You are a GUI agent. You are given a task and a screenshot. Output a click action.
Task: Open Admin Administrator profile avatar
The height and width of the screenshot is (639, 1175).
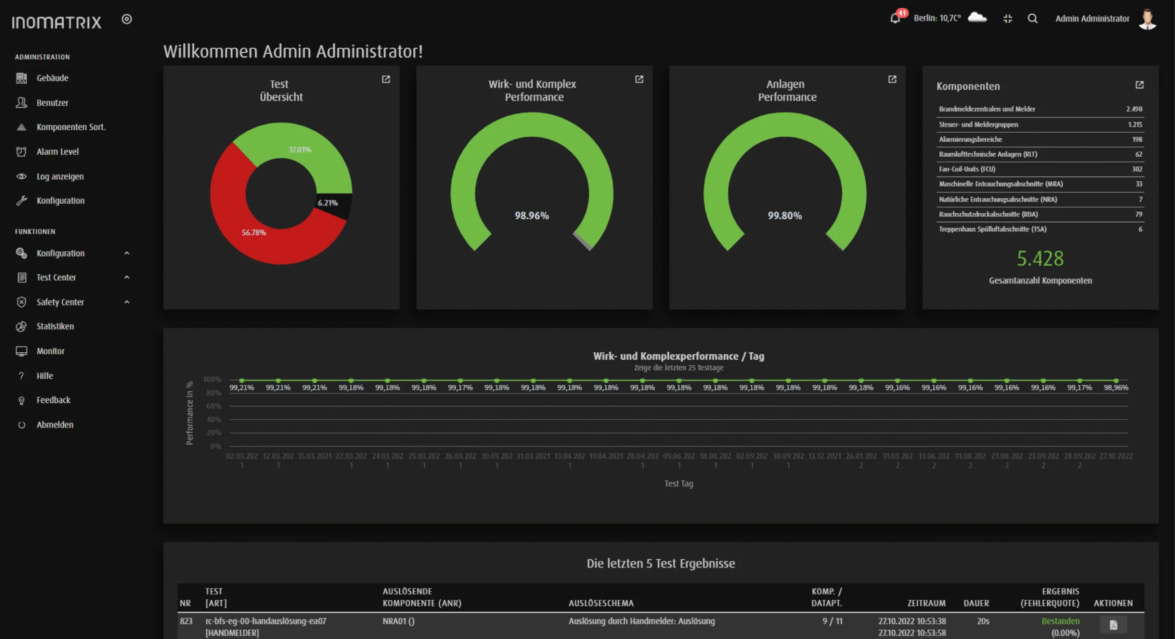[x=1147, y=19]
